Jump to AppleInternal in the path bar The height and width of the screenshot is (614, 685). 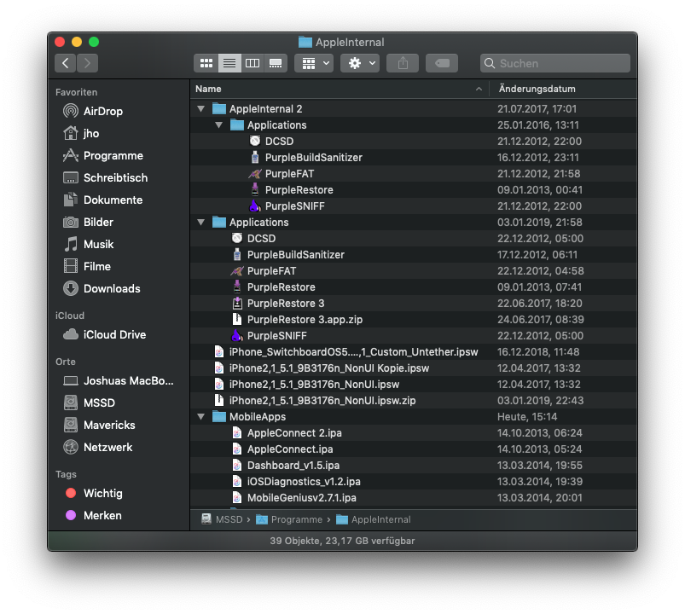tap(374, 519)
